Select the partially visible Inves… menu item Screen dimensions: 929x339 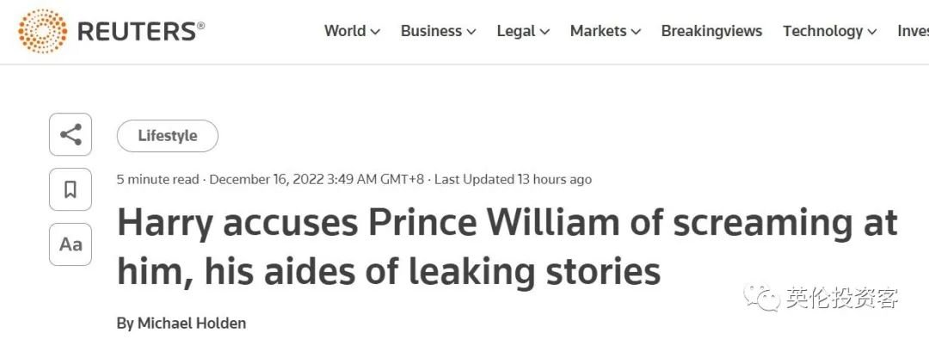click(x=913, y=31)
